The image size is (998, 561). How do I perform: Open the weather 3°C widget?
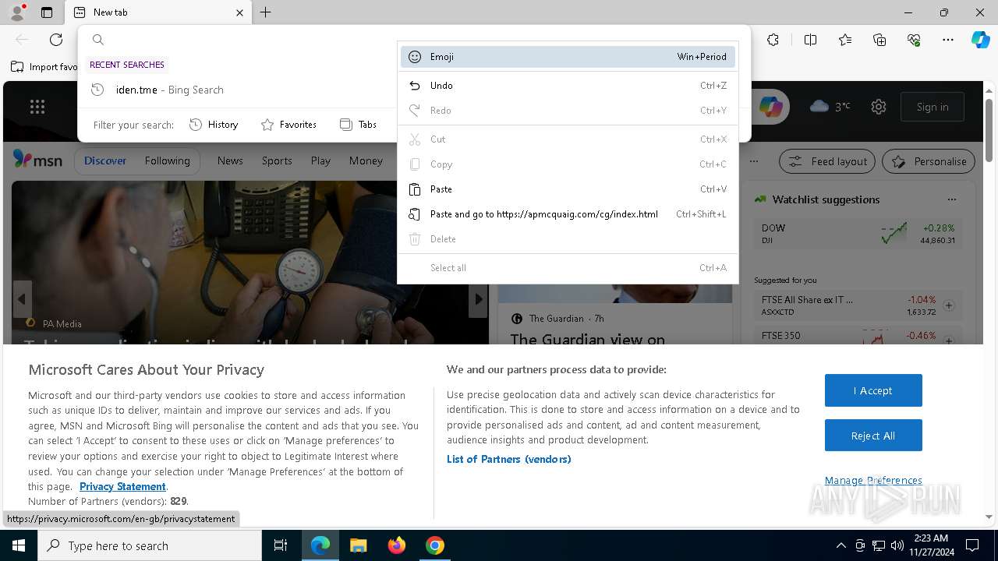(830, 107)
